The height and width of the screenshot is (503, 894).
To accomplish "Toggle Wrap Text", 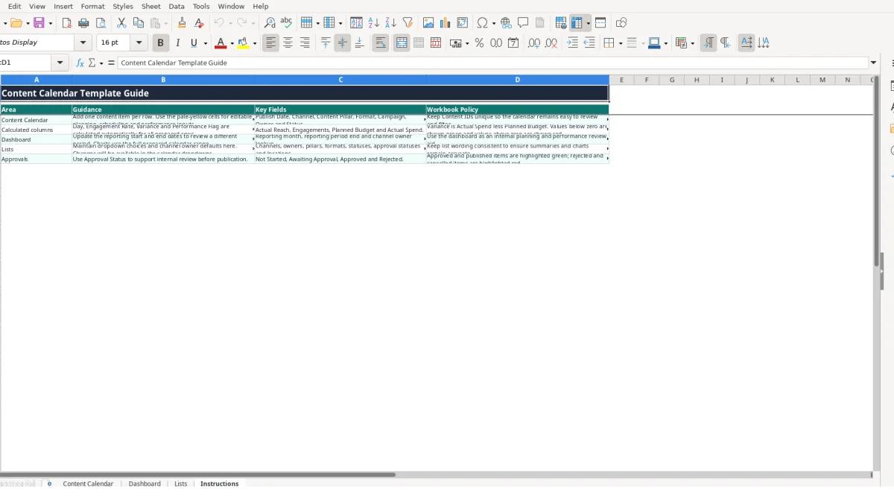I will pyautogui.click(x=381, y=43).
